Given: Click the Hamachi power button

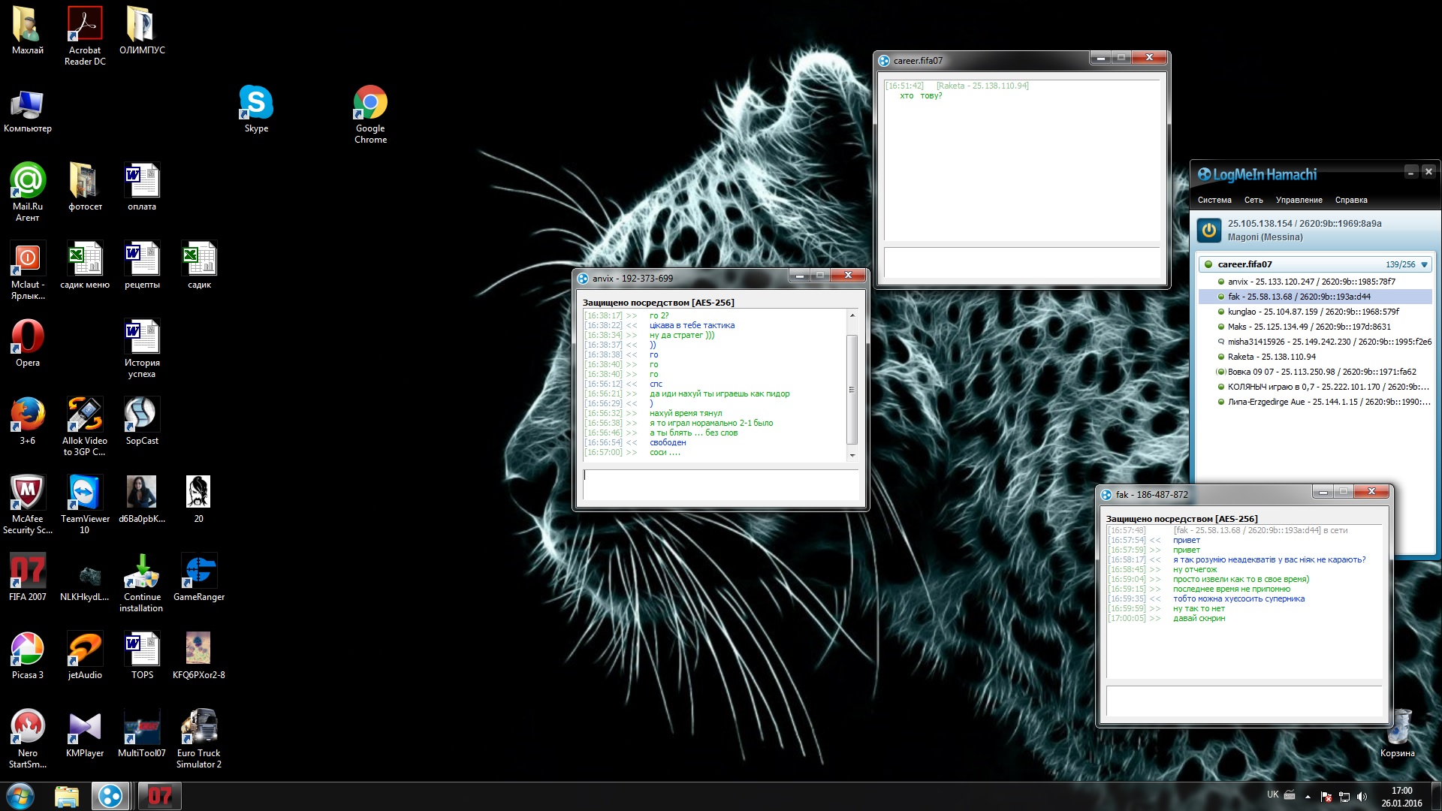Looking at the screenshot, I should [x=1208, y=230].
